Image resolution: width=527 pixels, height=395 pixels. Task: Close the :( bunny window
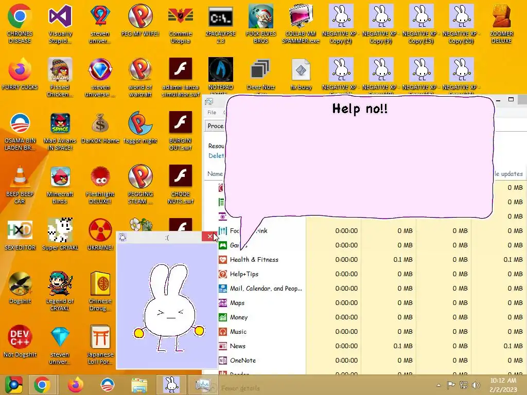(x=210, y=237)
